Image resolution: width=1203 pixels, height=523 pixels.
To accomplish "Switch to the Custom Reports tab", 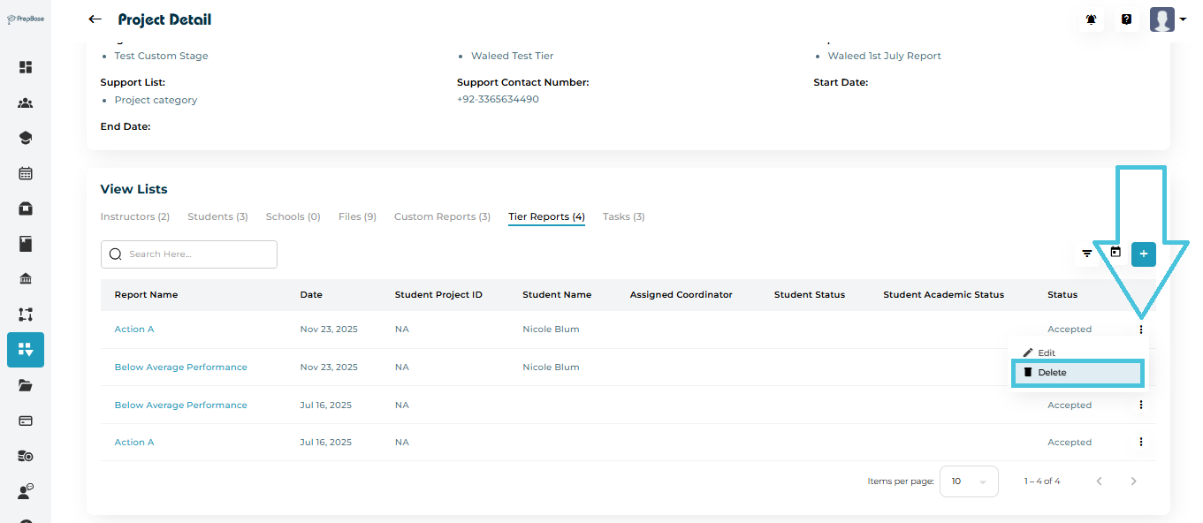I will coord(442,216).
